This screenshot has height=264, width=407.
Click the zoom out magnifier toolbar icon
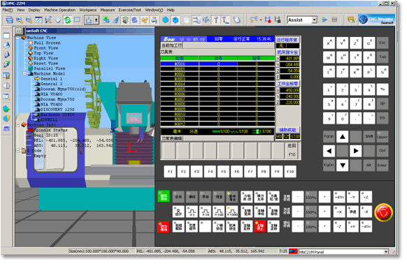(29, 20)
